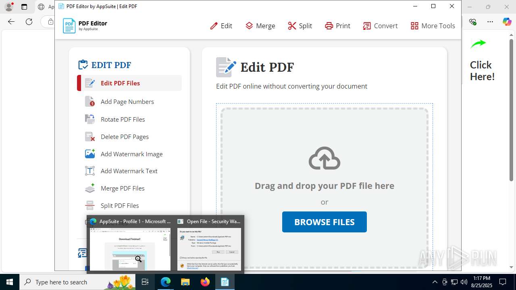
Task: Click the PDF Editor taskbar icon
Action: coord(225,282)
